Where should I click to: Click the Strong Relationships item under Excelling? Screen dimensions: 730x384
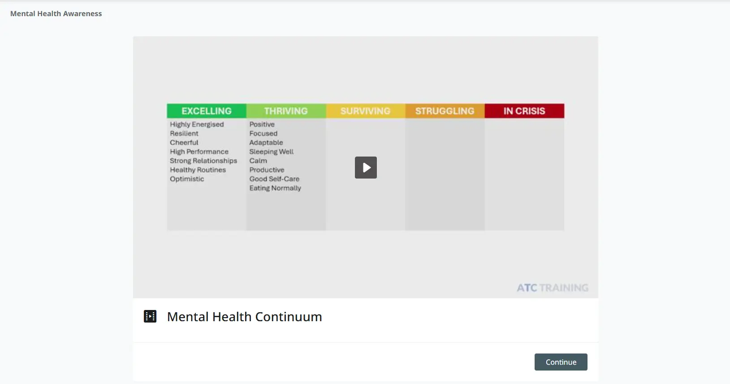(x=203, y=161)
